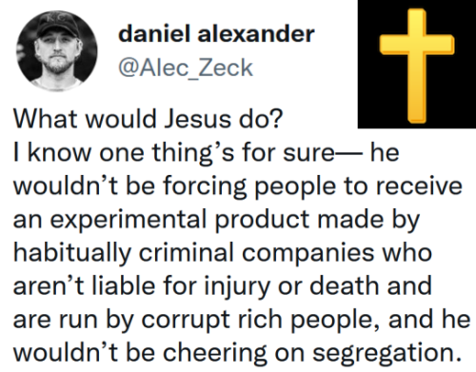Click the baseball cap in the avatar
The width and height of the screenshot is (476, 372).
point(58,26)
